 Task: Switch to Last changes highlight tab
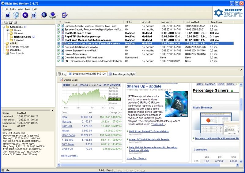click(122, 74)
